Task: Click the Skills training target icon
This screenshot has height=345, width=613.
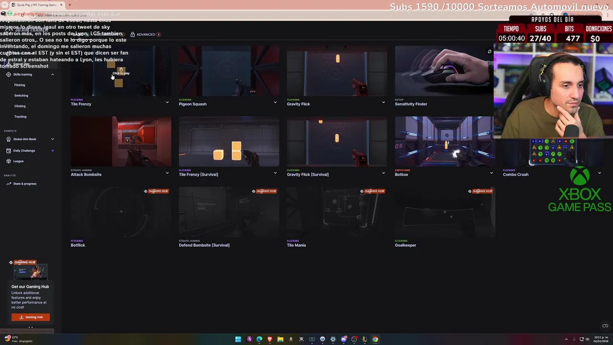Action: click(x=9, y=74)
